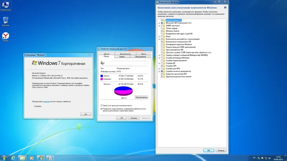The height and width of the screenshot is (161, 287).
Task: Open Windows Explorer folder taskbar icon
Action: pyautogui.click(x=23, y=158)
